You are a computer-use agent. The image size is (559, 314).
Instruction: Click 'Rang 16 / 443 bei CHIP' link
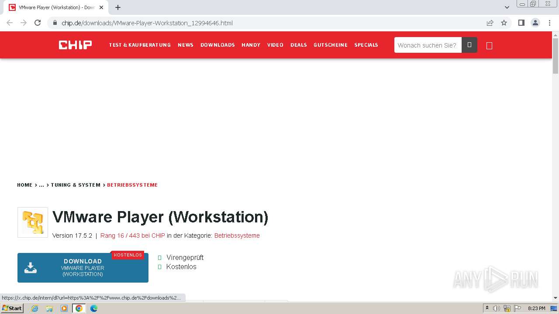(133, 235)
